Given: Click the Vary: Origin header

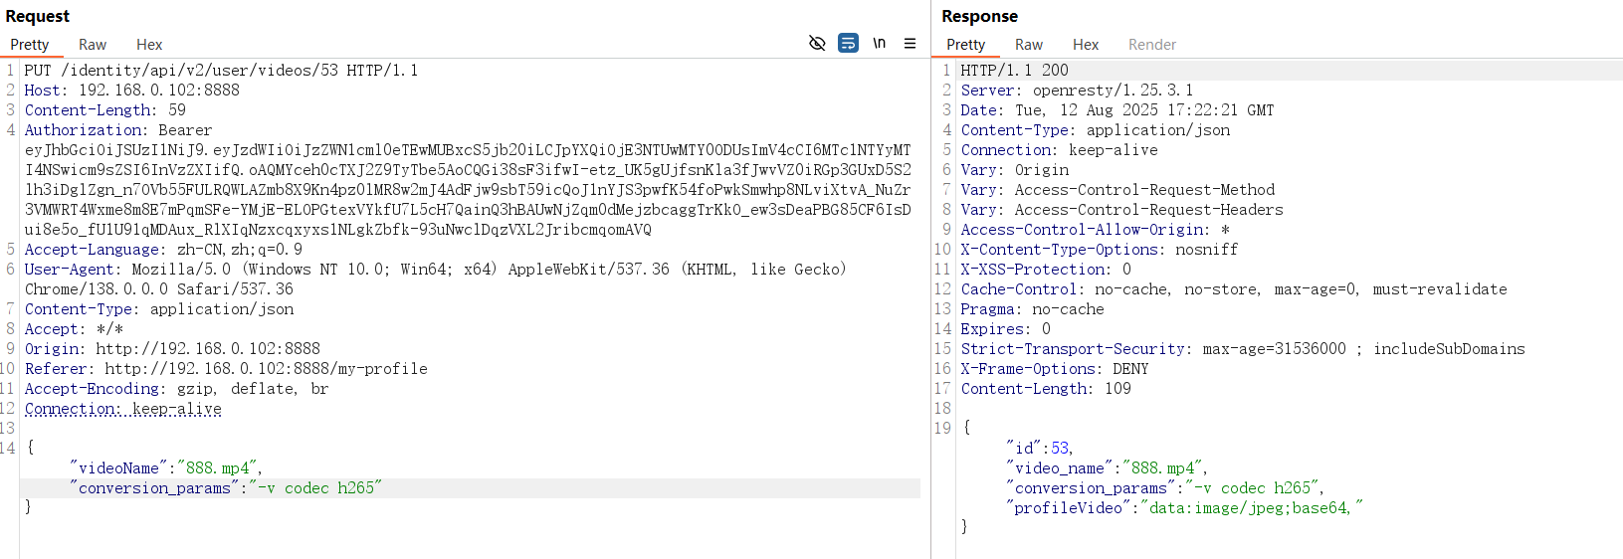Looking at the screenshot, I should (1015, 170).
